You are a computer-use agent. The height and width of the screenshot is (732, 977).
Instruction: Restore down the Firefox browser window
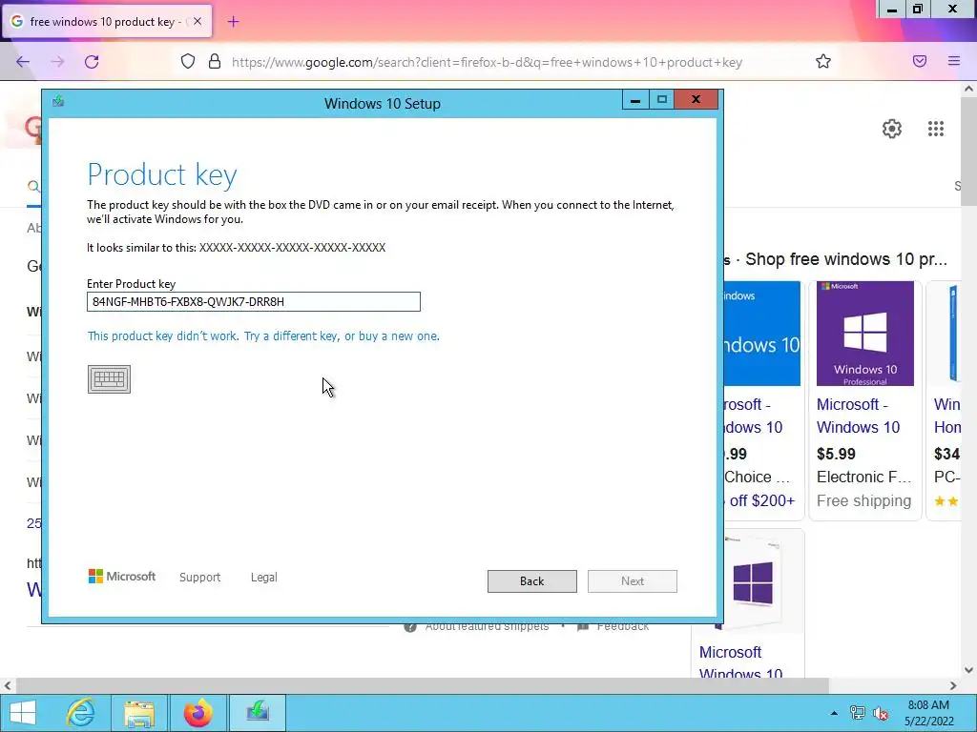pyautogui.click(x=918, y=10)
